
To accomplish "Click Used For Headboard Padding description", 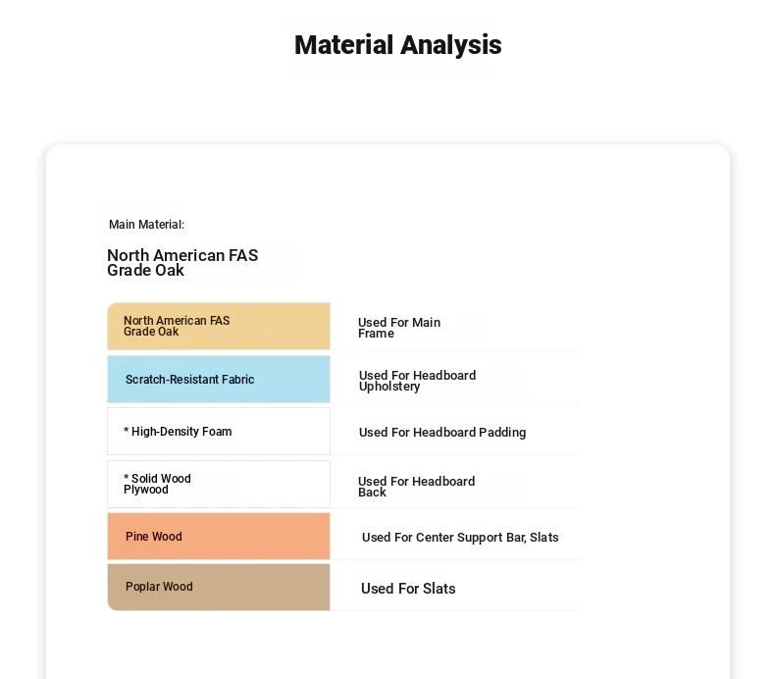I will [x=442, y=433].
